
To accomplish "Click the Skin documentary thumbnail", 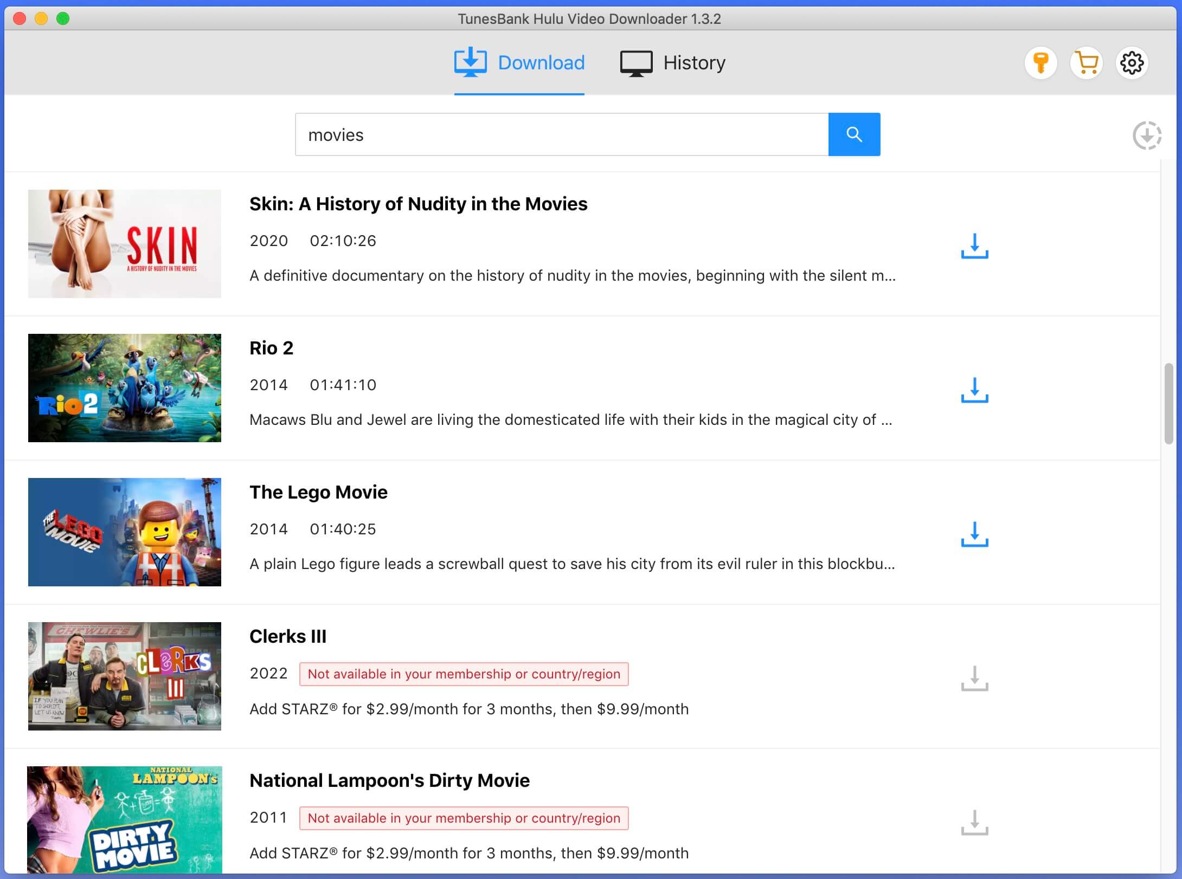I will 123,244.
